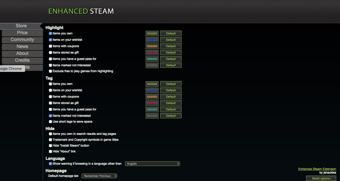The width and height of the screenshot is (340, 181).
Task: Open the green Highlight owned items color swatch
Action: click(x=152, y=33)
